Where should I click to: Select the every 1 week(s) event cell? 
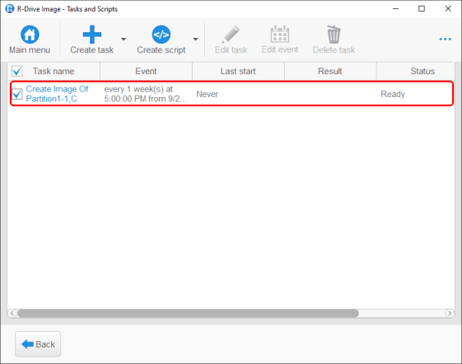[146, 94]
